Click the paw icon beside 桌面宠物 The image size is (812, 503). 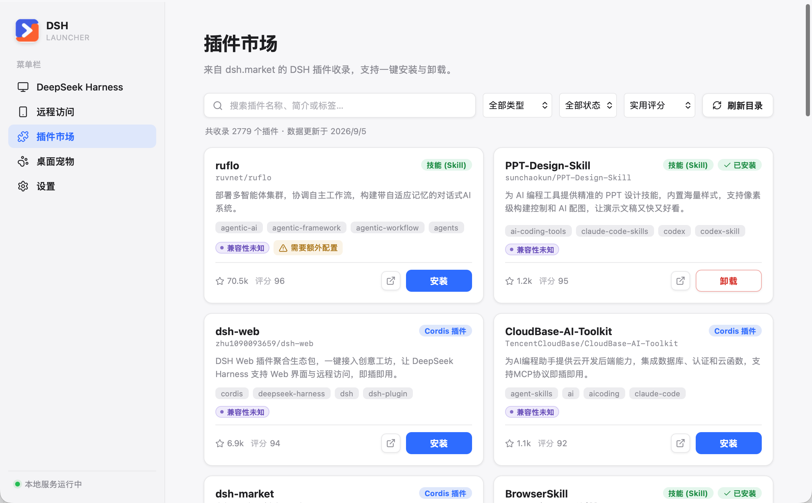23,161
